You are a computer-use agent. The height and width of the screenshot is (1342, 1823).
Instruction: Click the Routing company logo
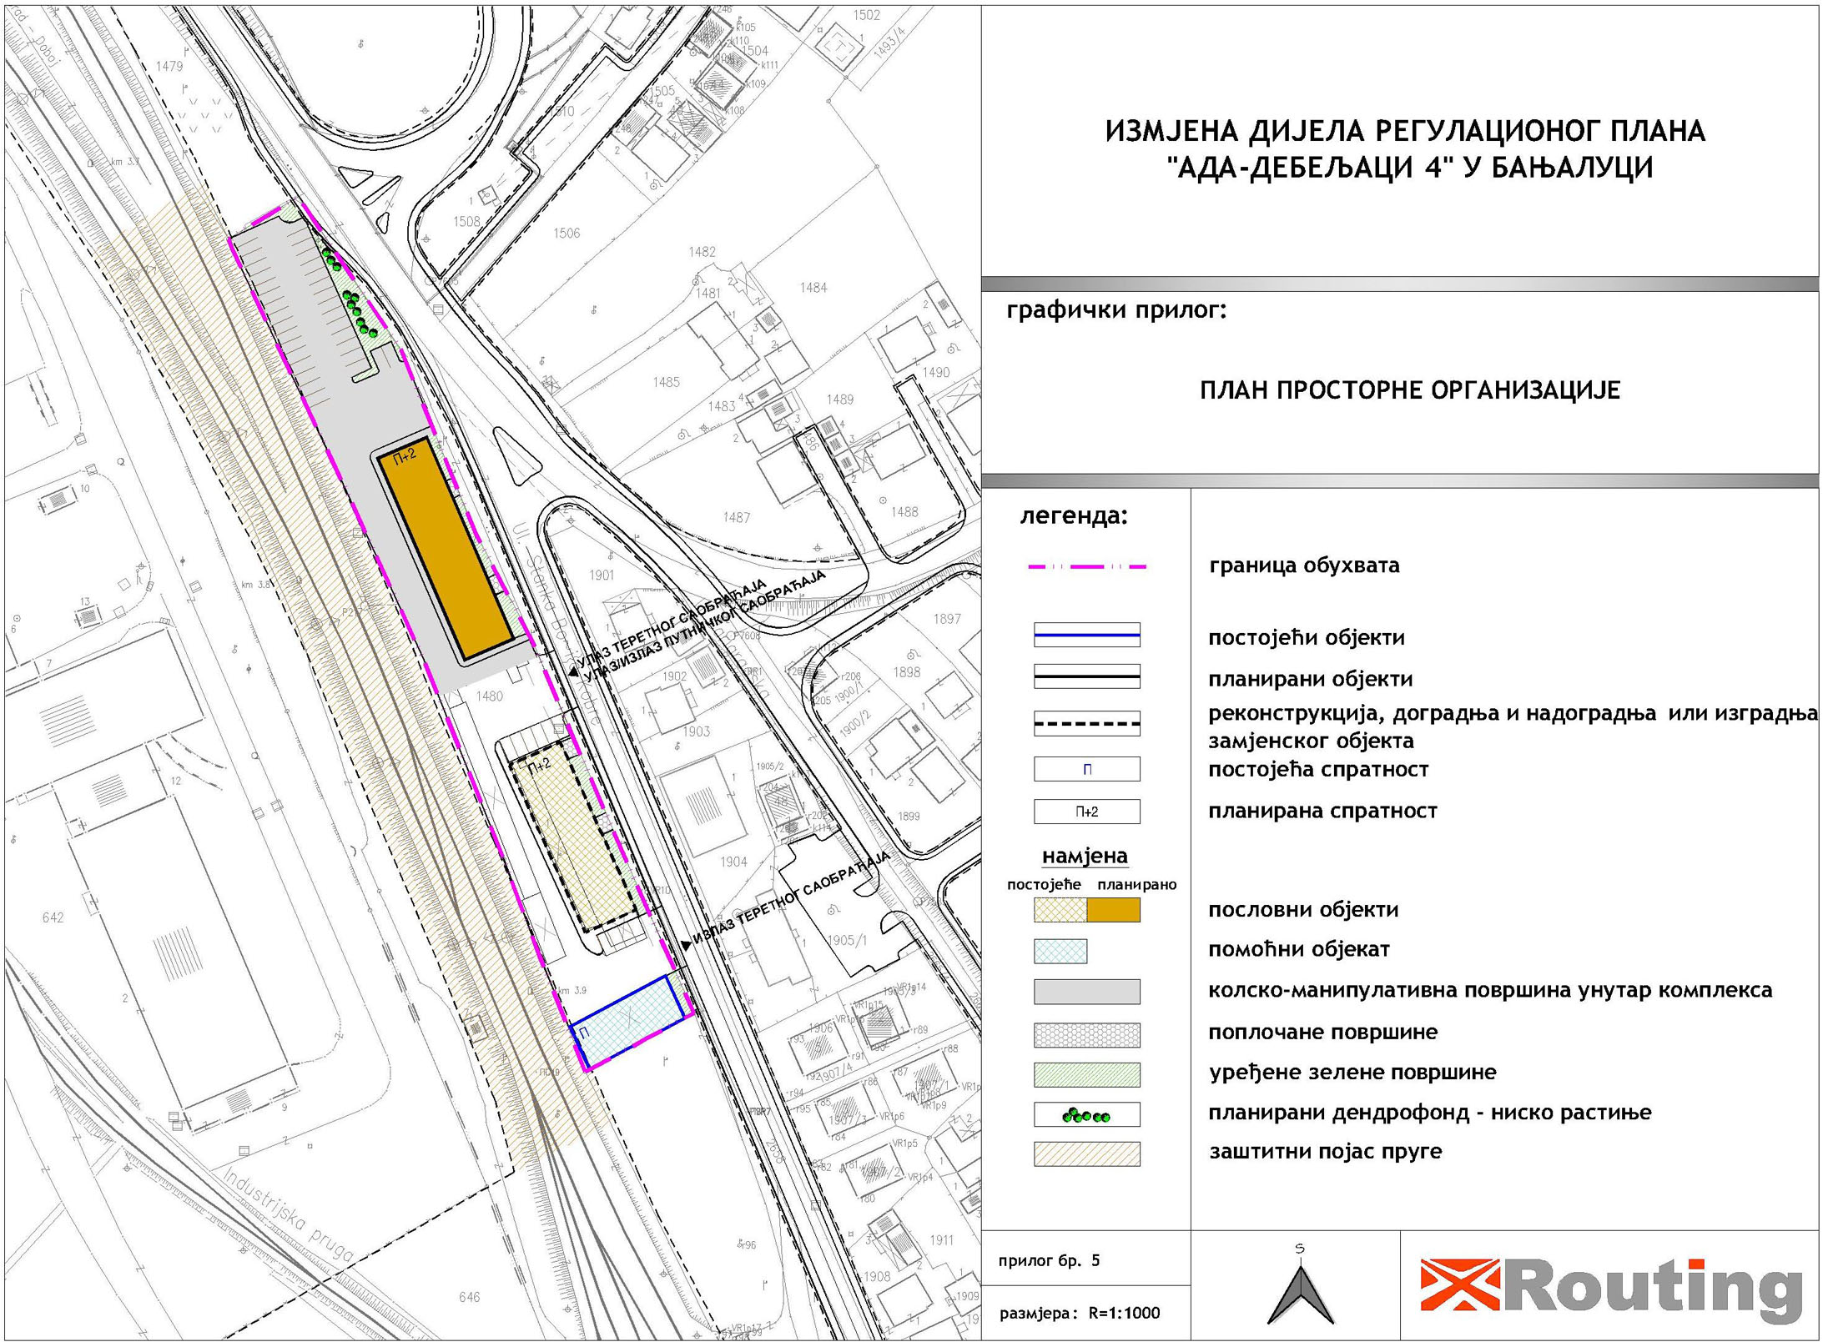point(1610,1290)
